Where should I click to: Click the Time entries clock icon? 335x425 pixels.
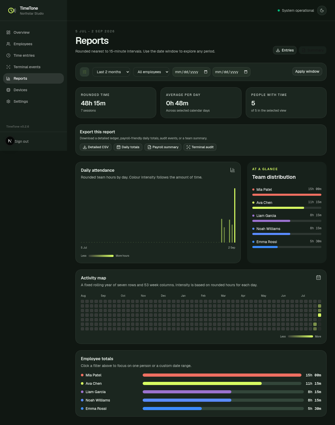(x=8, y=55)
